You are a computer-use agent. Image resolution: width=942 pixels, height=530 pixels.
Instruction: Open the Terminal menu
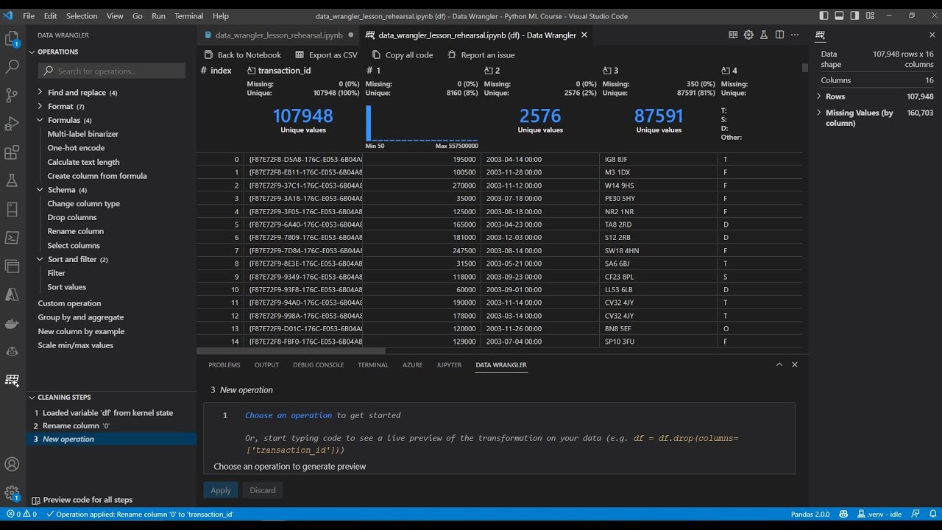point(189,15)
